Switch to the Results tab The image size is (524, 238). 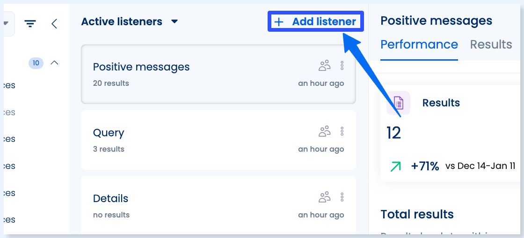[491, 45]
